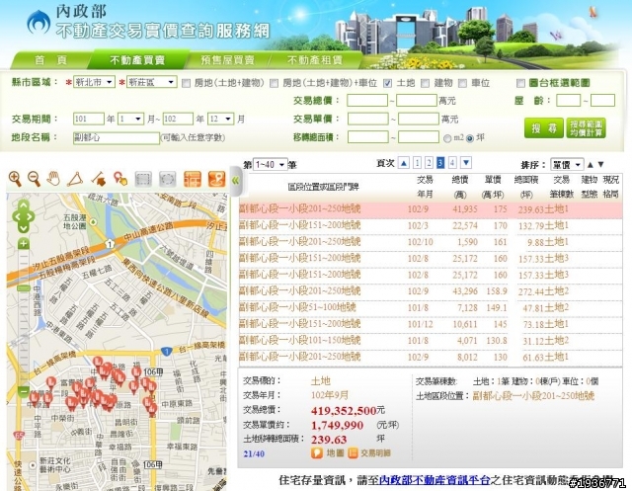Select the zoom out magnifier map tool
This screenshot has width=632, height=491.
coord(35,179)
